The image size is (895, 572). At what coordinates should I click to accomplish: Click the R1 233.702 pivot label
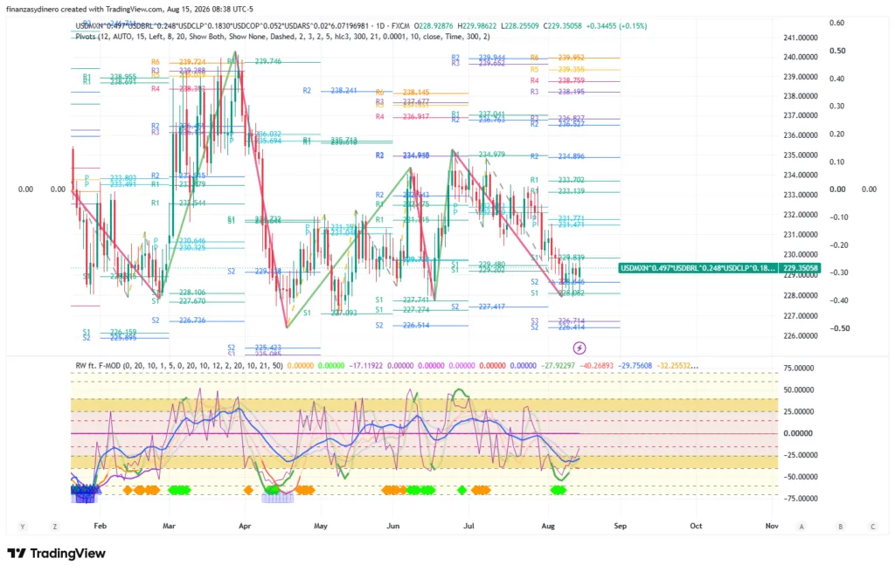tap(557, 180)
